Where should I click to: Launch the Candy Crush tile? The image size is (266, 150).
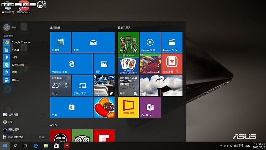click(x=104, y=107)
